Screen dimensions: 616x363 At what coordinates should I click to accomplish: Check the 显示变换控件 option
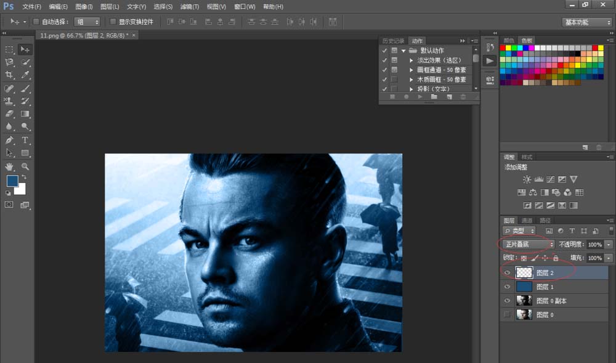pos(113,22)
